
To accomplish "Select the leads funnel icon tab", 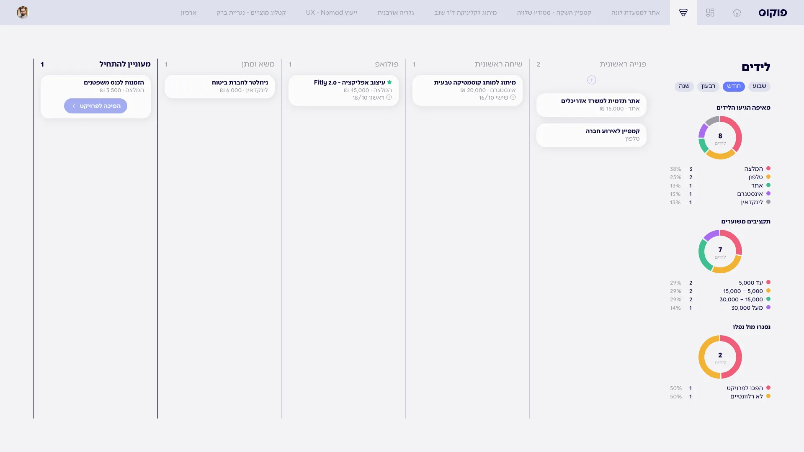I will pos(683,13).
